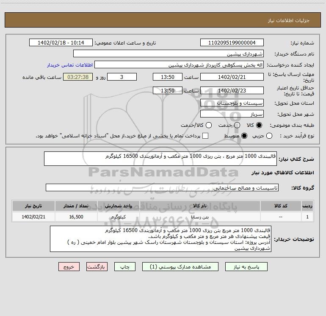Click the city field سرباز
This screenshot has height=316, width=326.
[x=232, y=114]
